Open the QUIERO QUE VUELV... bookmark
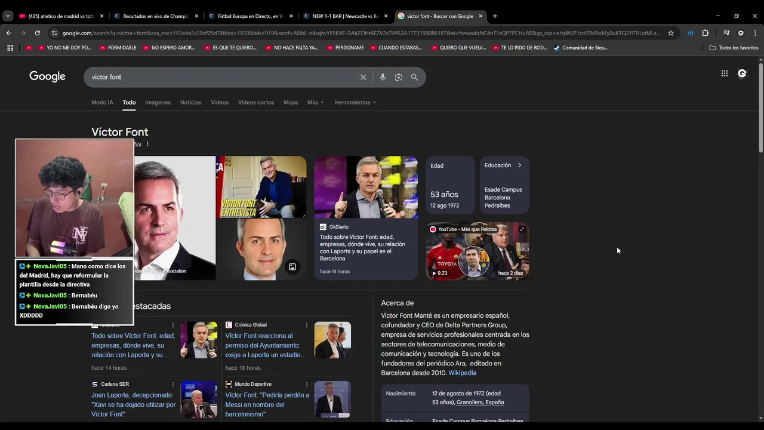The image size is (764, 430). [x=458, y=48]
